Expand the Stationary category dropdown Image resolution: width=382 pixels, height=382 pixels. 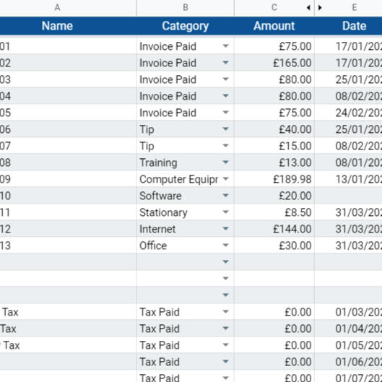225,212
